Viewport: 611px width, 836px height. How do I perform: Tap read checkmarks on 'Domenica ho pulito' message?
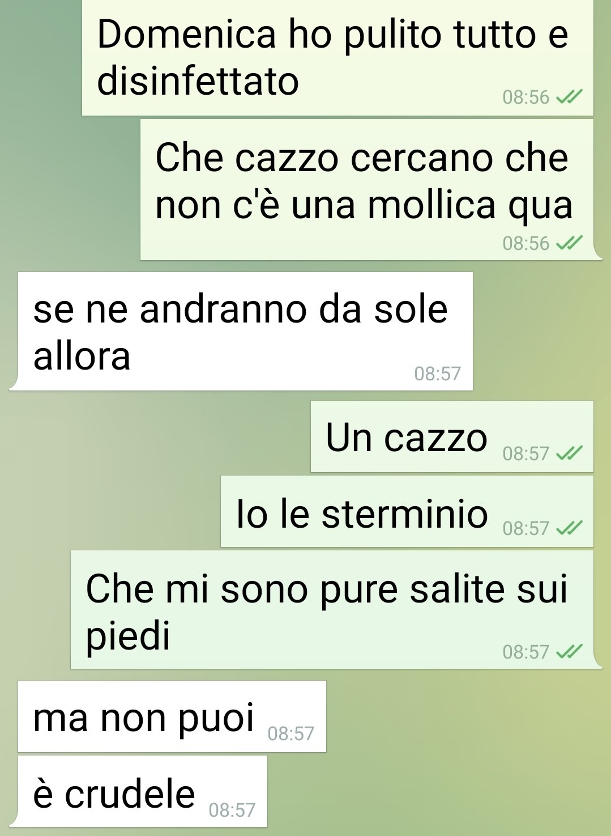point(569,98)
